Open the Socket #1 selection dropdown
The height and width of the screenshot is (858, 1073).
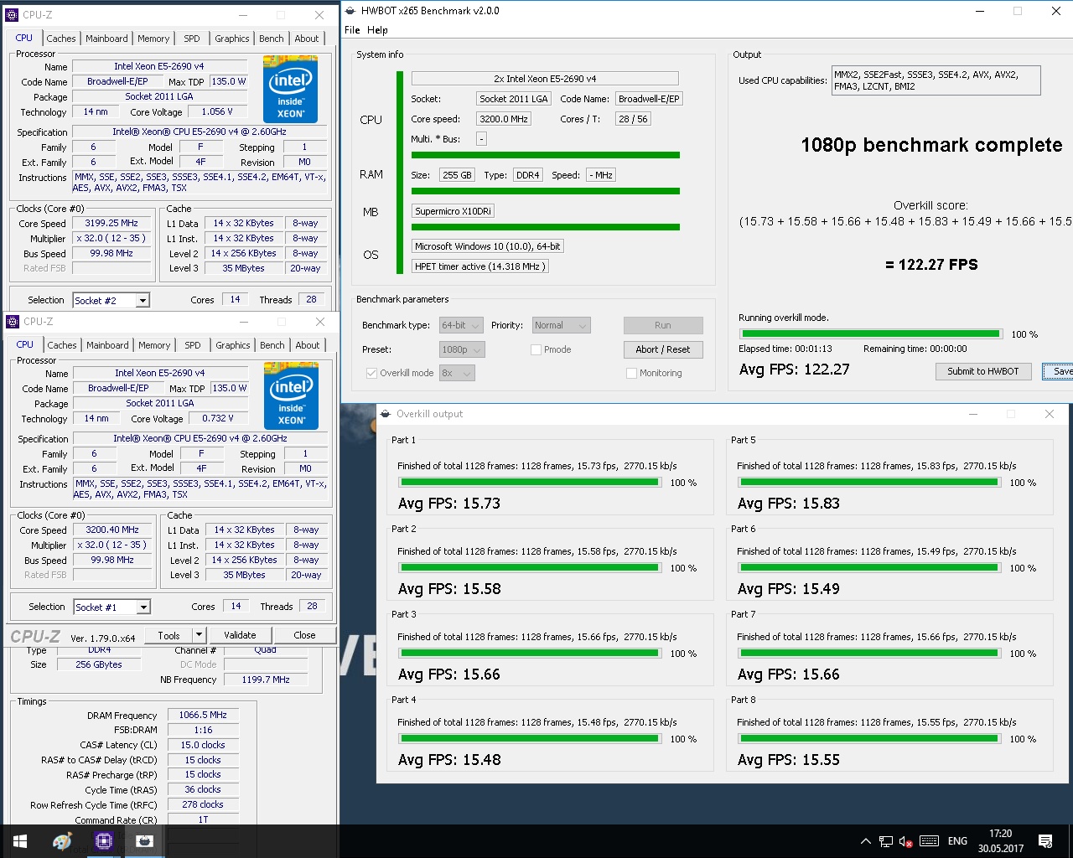[x=144, y=607]
